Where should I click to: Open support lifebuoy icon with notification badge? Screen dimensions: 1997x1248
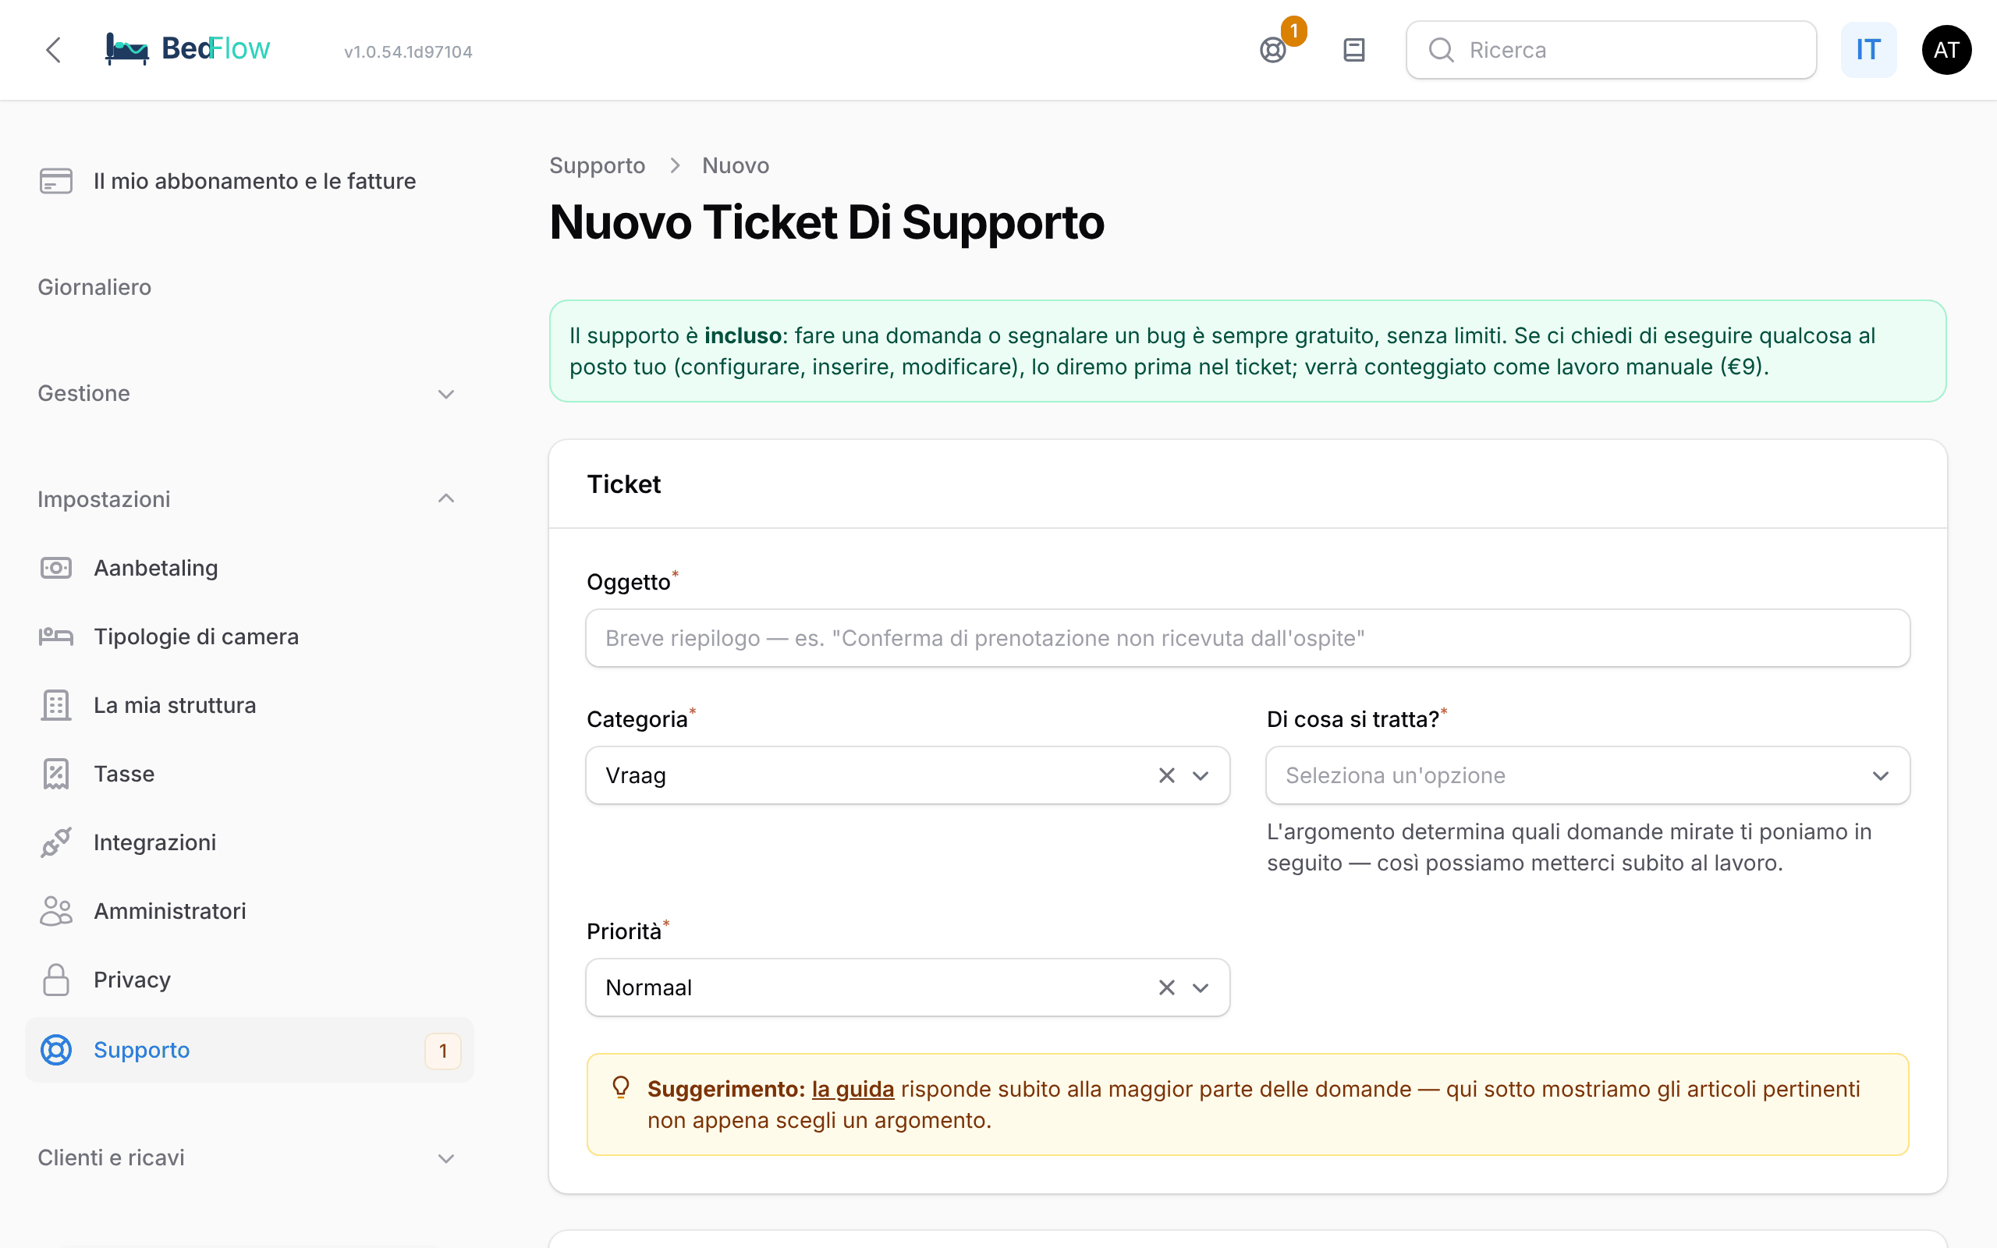coord(1273,51)
